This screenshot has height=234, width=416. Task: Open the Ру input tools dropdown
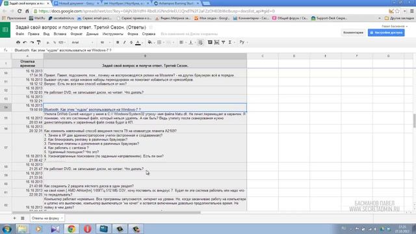[x=243, y=42]
